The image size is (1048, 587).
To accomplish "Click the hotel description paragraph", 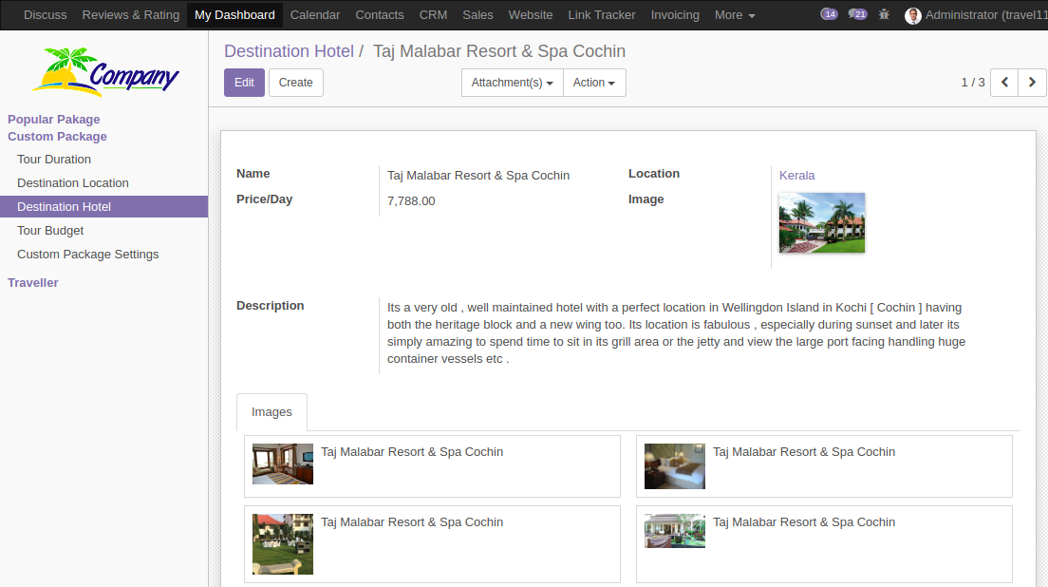I will pos(677,333).
